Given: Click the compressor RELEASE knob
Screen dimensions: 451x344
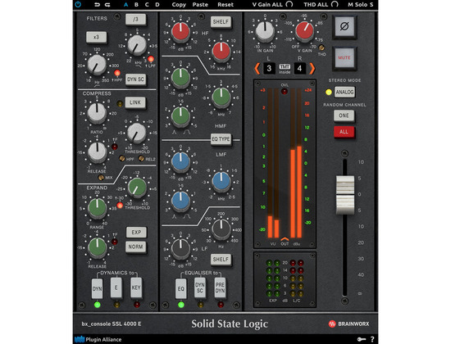Looking at the screenshot, I should coord(97,152).
